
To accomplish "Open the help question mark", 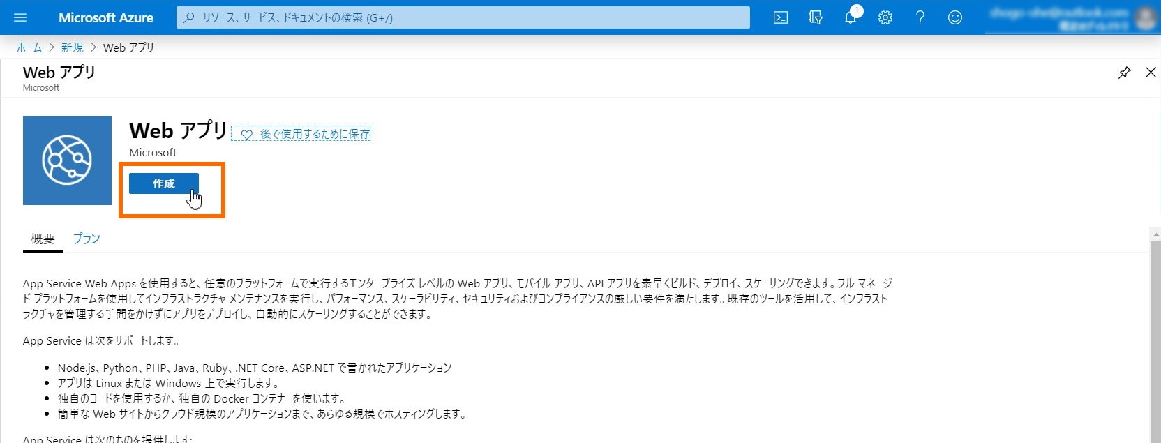I will [x=920, y=17].
